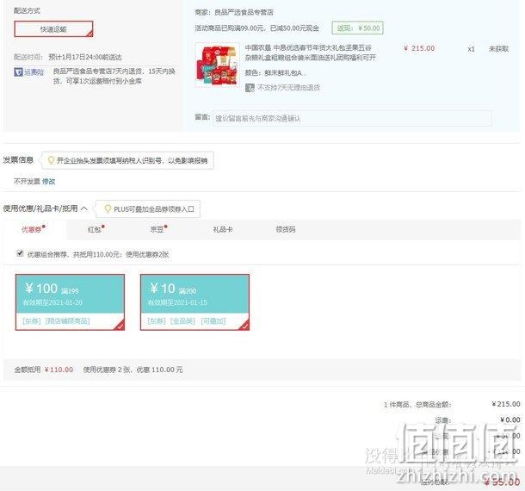Click the 返现 ¥50.00 green badge

click(x=357, y=28)
